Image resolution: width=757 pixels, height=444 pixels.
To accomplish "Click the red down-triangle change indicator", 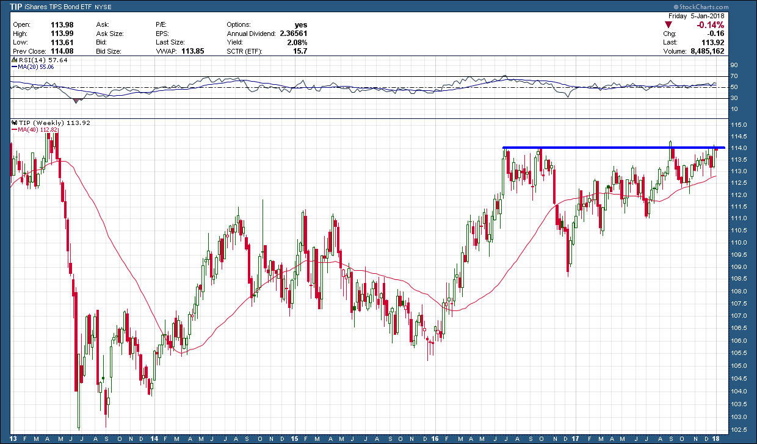I will click(668, 25).
